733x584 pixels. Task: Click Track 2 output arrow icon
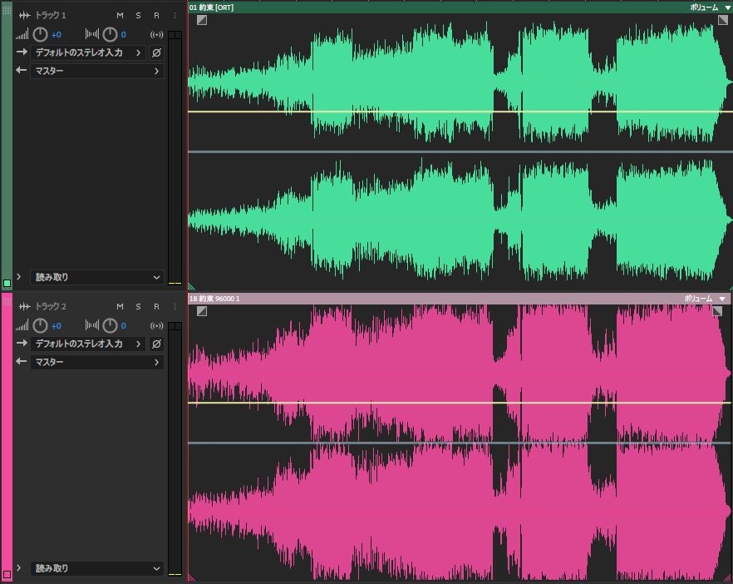pos(22,361)
